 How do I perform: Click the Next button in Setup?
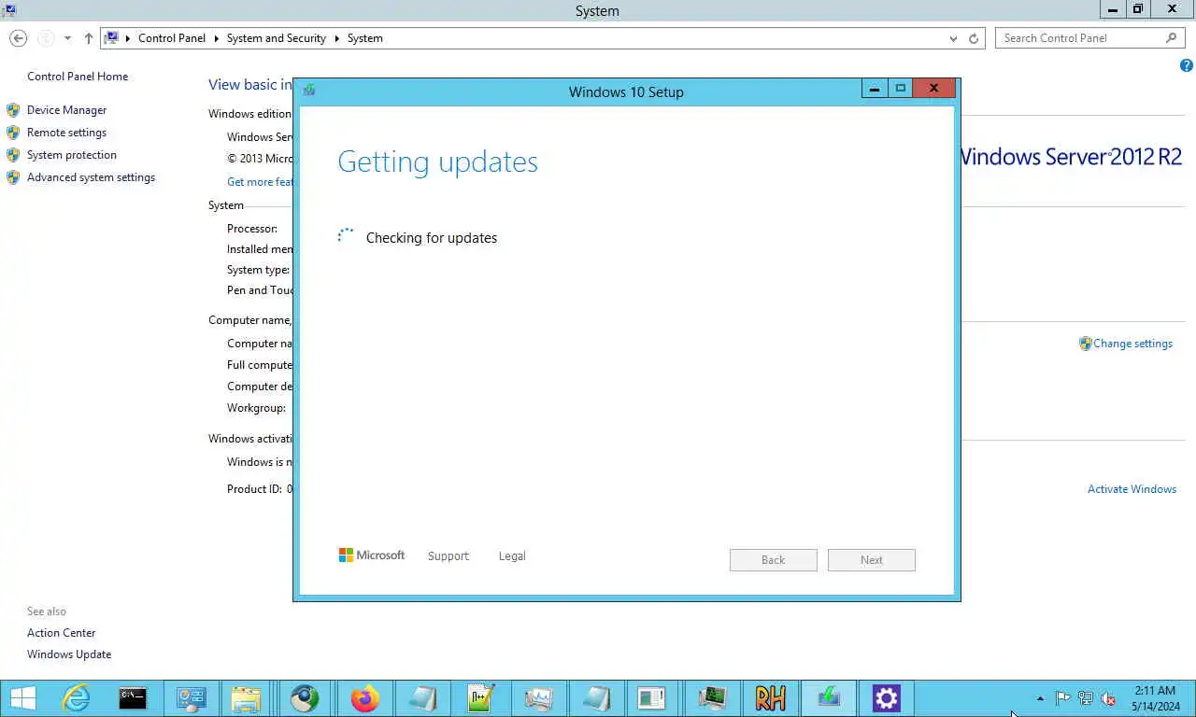pyautogui.click(x=872, y=560)
